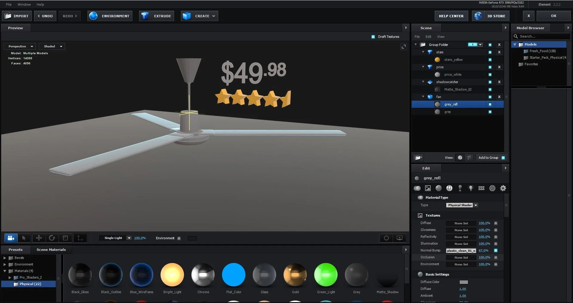The width and height of the screenshot is (573, 303).
Task: Click the monitor display icon below viewport
Action: (400, 238)
